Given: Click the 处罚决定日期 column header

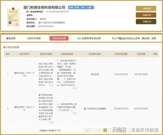Looking at the screenshot, I should click(x=121, y=54).
